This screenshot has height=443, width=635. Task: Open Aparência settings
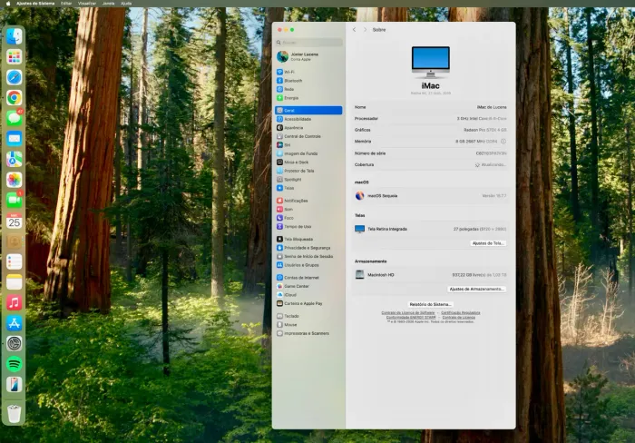pyautogui.click(x=308, y=128)
